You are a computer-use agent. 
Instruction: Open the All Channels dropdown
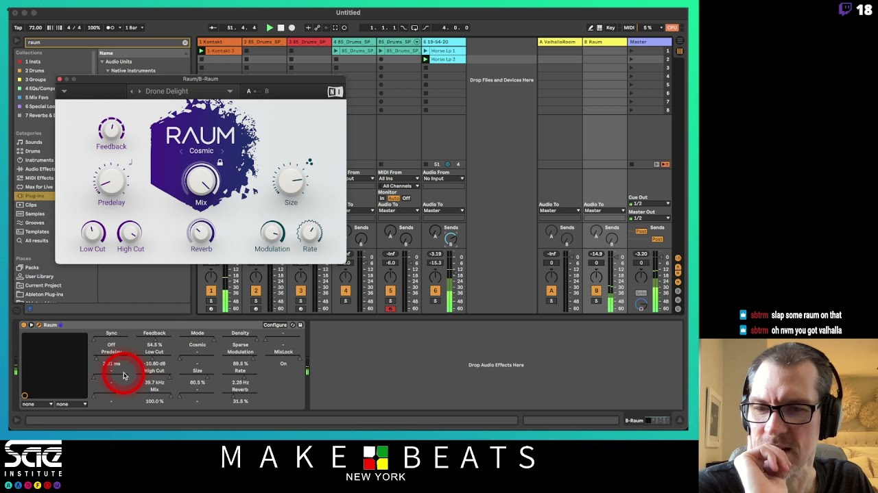398,186
